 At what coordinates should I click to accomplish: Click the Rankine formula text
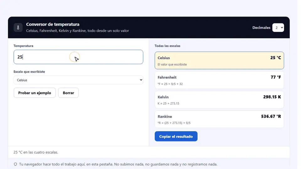174,123
